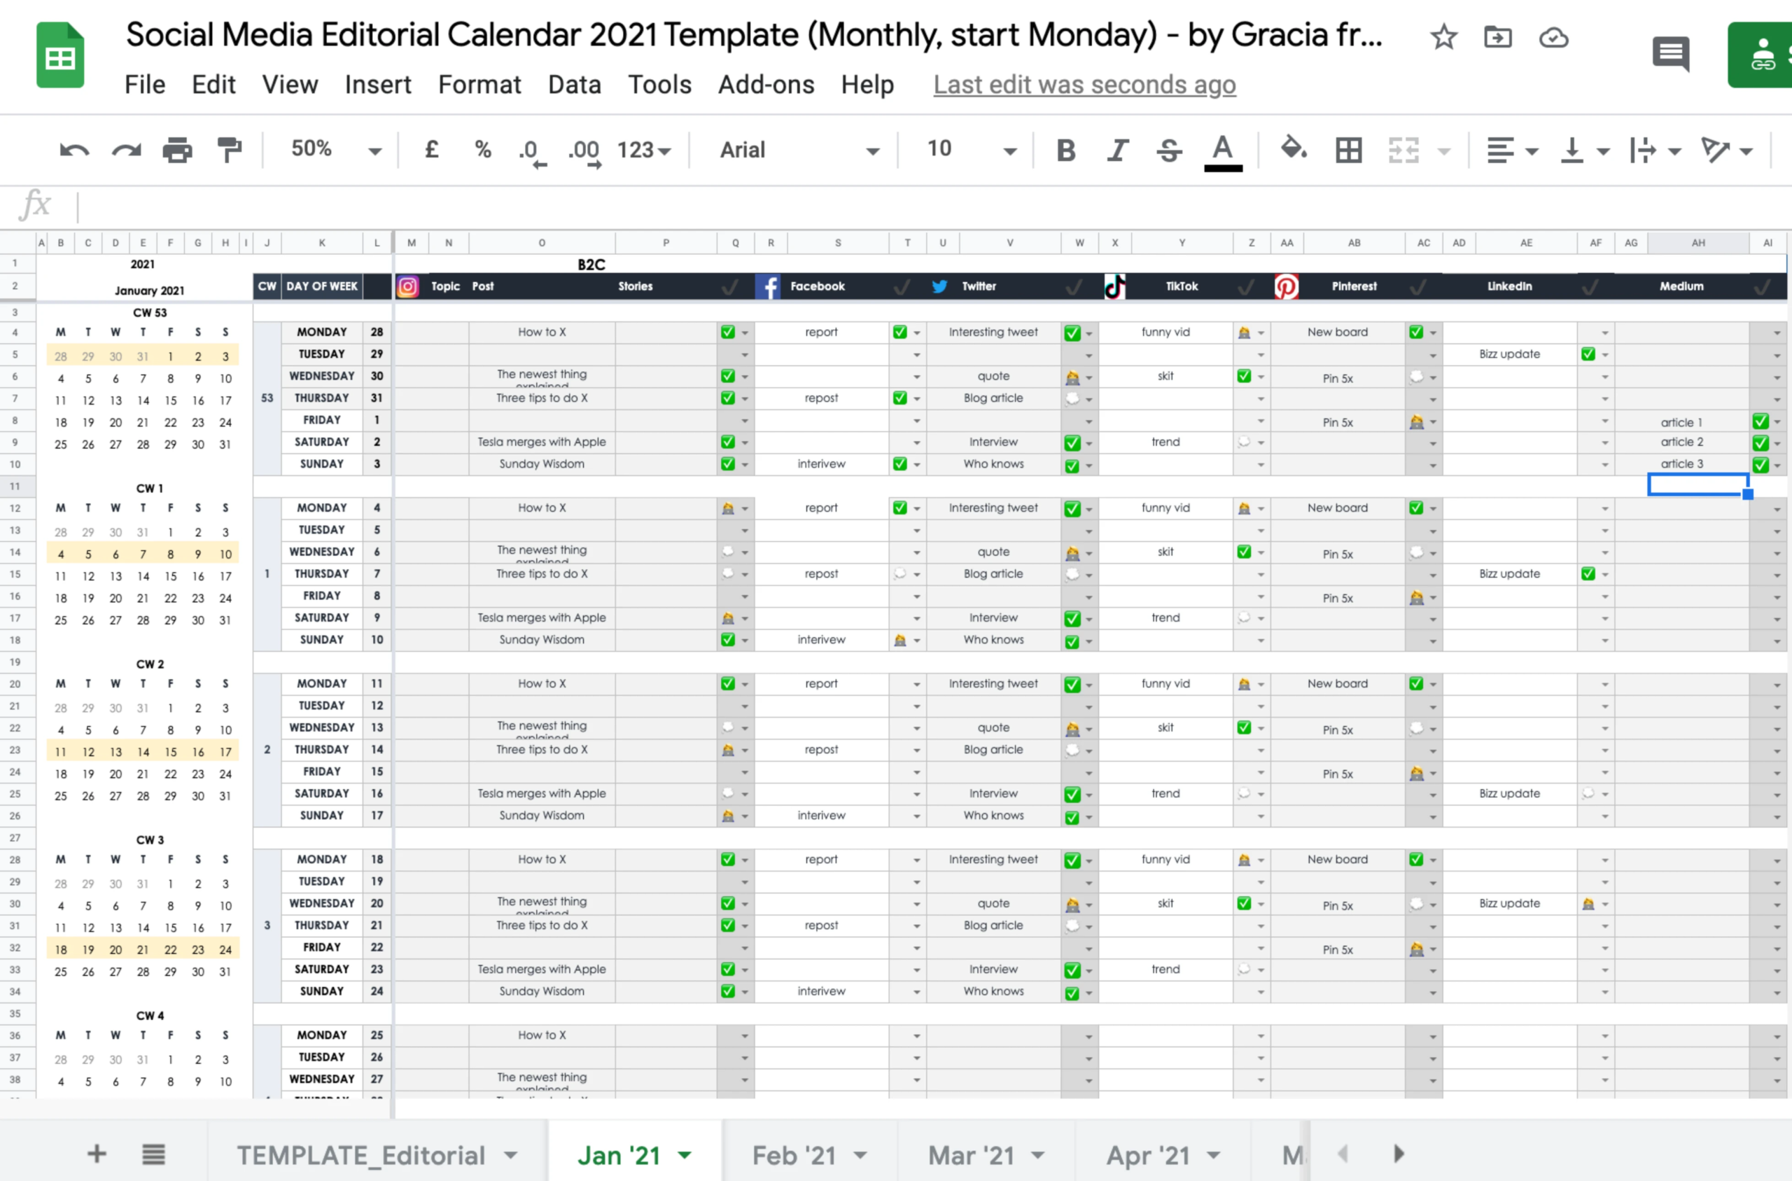The image size is (1792, 1181).
Task: Click the Last edit was seconds ago link
Action: [1084, 84]
